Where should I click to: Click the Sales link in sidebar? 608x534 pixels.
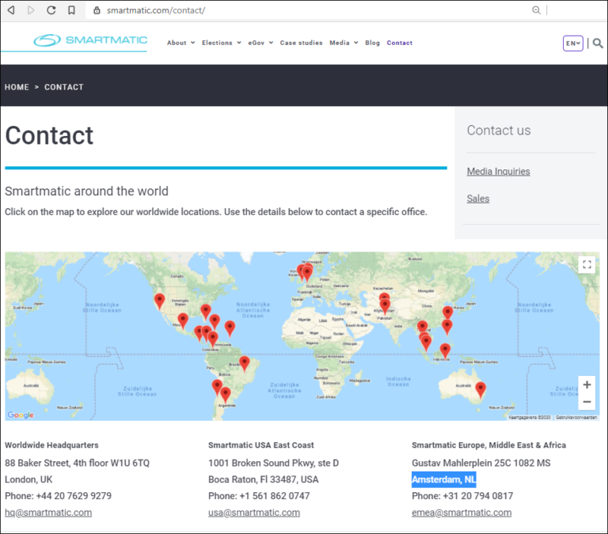click(x=477, y=199)
